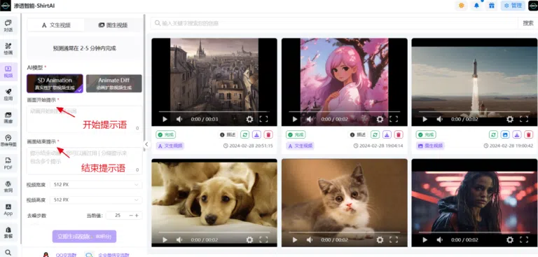Open the 绘画 drawing section in sidebar
The image size is (538, 257).
(8, 49)
